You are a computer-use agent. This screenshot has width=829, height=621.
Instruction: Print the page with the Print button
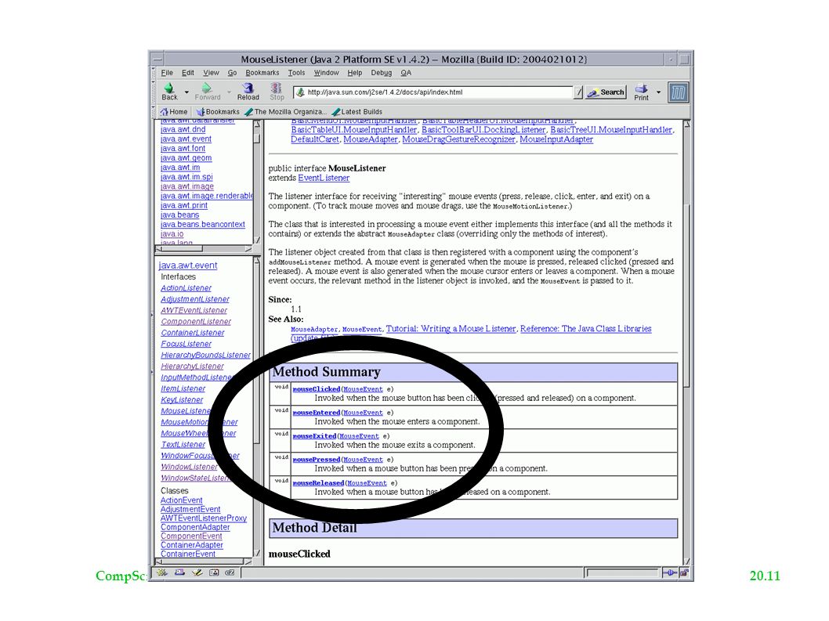pyautogui.click(x=641, y=92)
